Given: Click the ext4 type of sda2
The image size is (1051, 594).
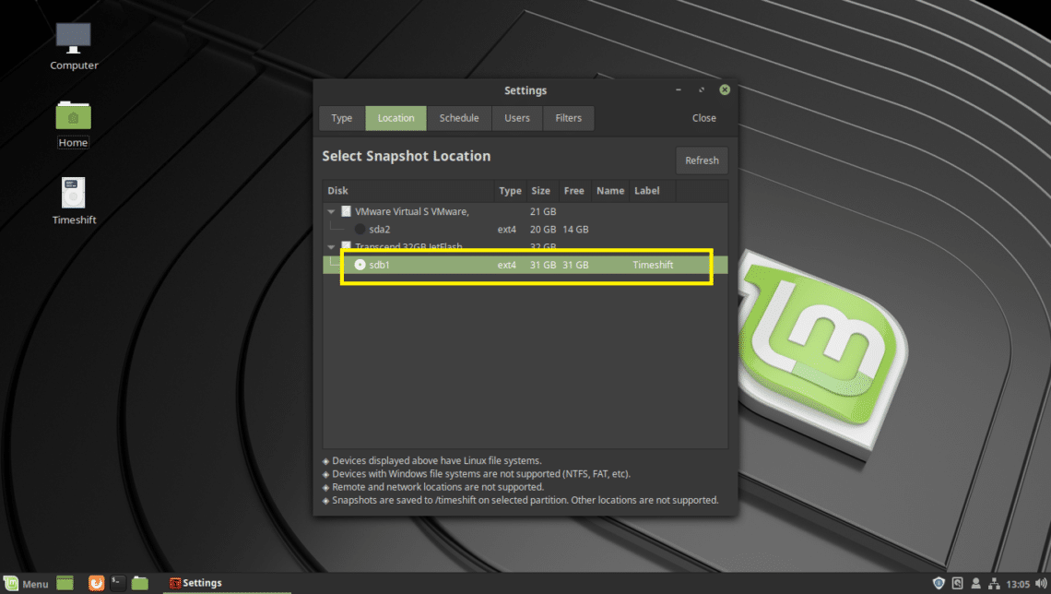Looking at the screenshot, I should coord(507,230).
